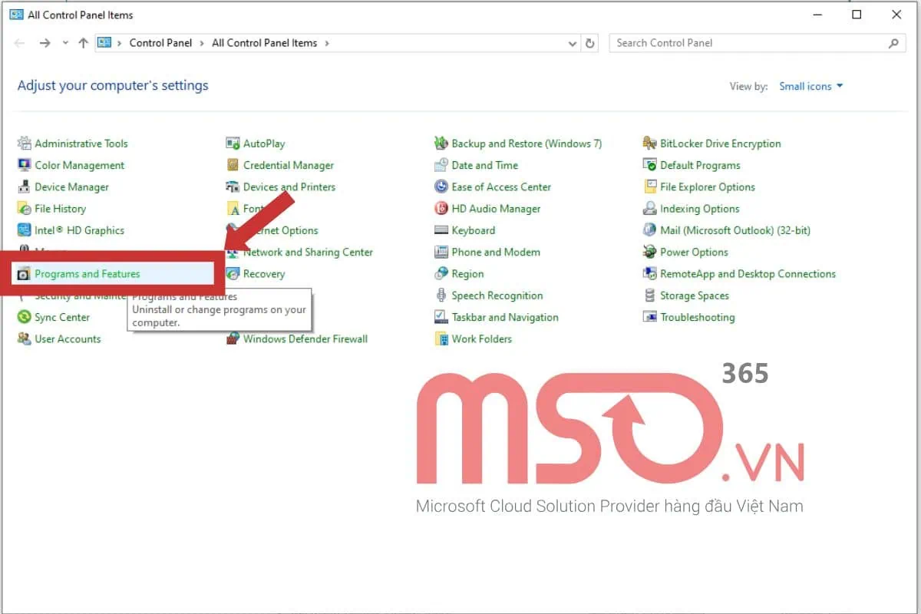Open the Troubleshooting link

pos(697,318)
